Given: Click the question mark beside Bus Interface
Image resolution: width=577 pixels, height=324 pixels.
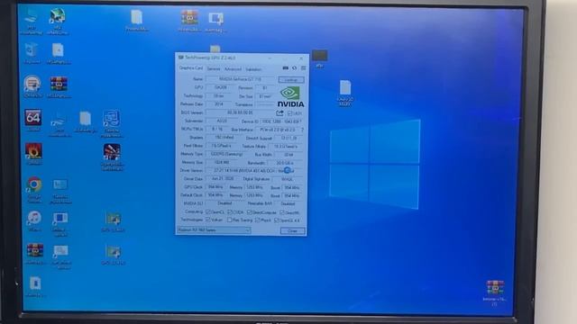Looking at the screenshot, I should (x=303, y=130).
